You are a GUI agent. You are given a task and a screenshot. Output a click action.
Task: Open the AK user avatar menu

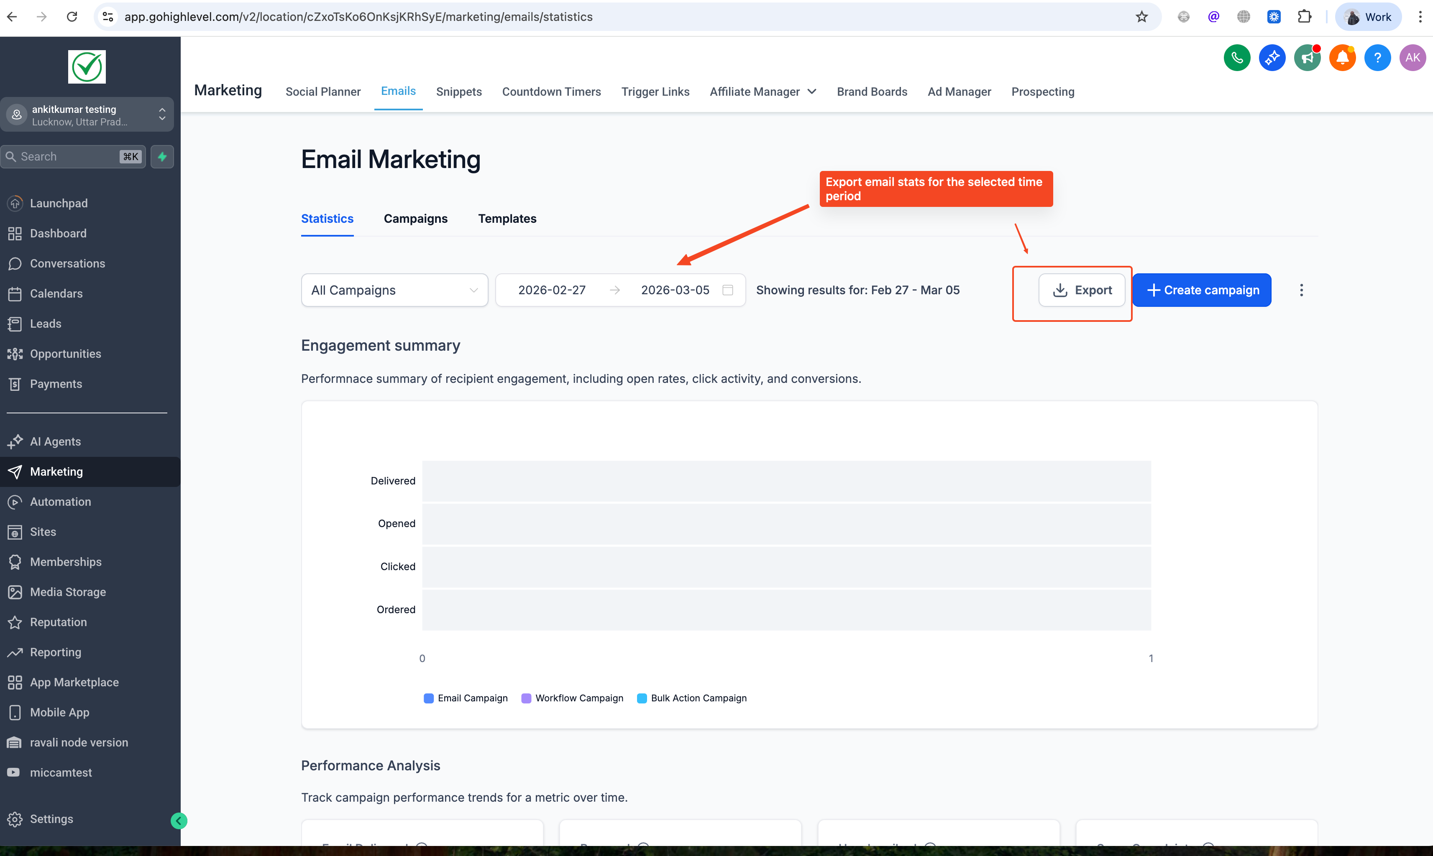click(1412, 58)
